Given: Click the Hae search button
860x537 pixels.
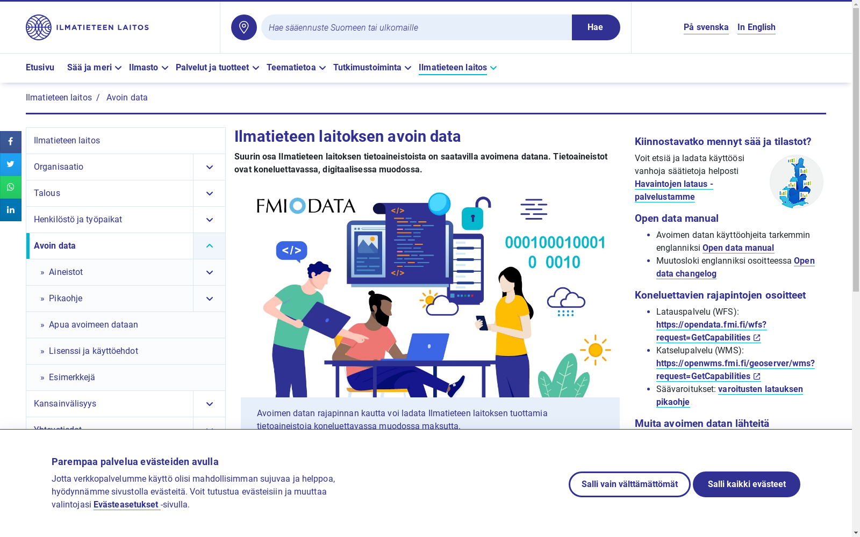Looking at the screenshot, I should 596,27.
